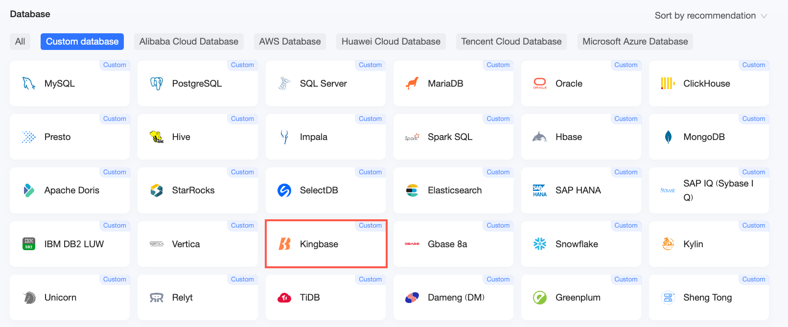Select the Microsoft Azure Database tab
The height and width of the screenshot is (327, 788).
(635, 42)
